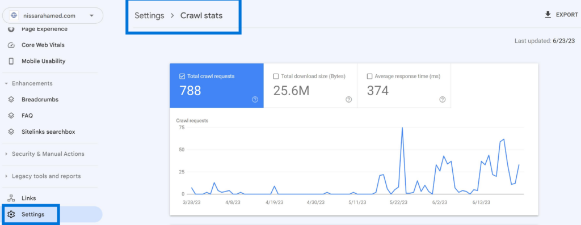Uncheck Total crawl requests checkbox
This screenshot has width=581, height=225.
[x=182, y=77]
